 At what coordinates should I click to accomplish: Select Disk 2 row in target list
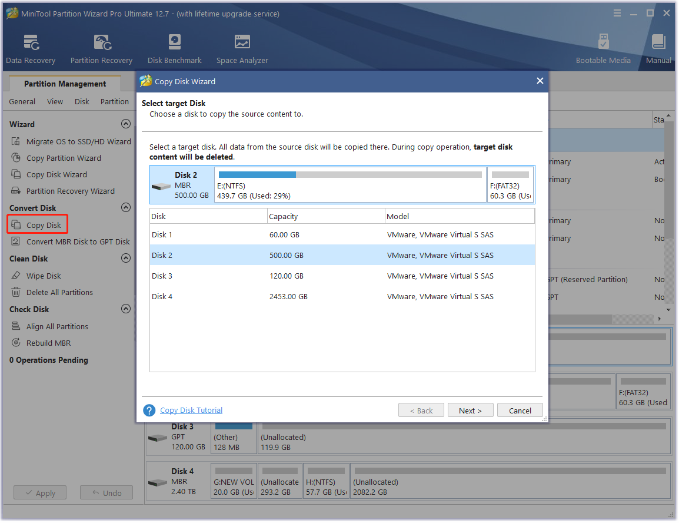342,255
